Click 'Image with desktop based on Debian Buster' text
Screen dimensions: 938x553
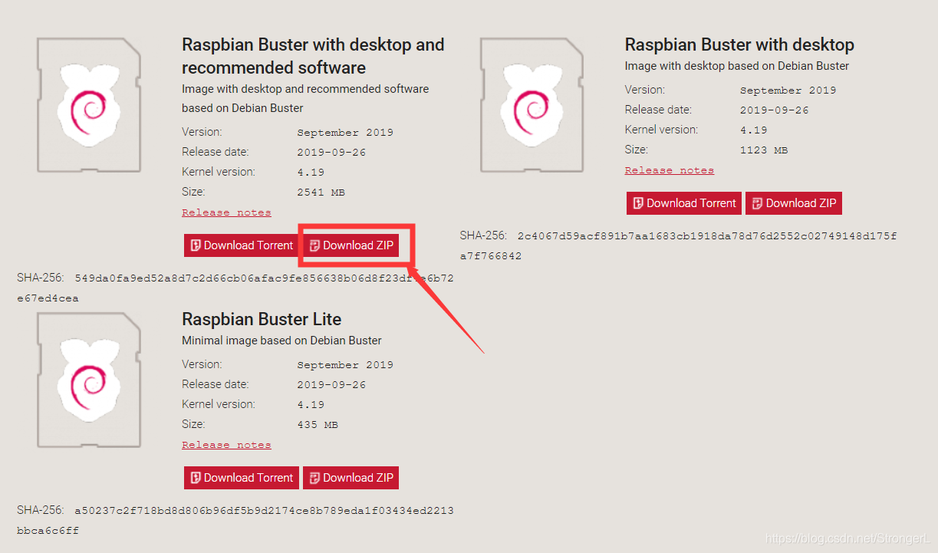[737, 66]
